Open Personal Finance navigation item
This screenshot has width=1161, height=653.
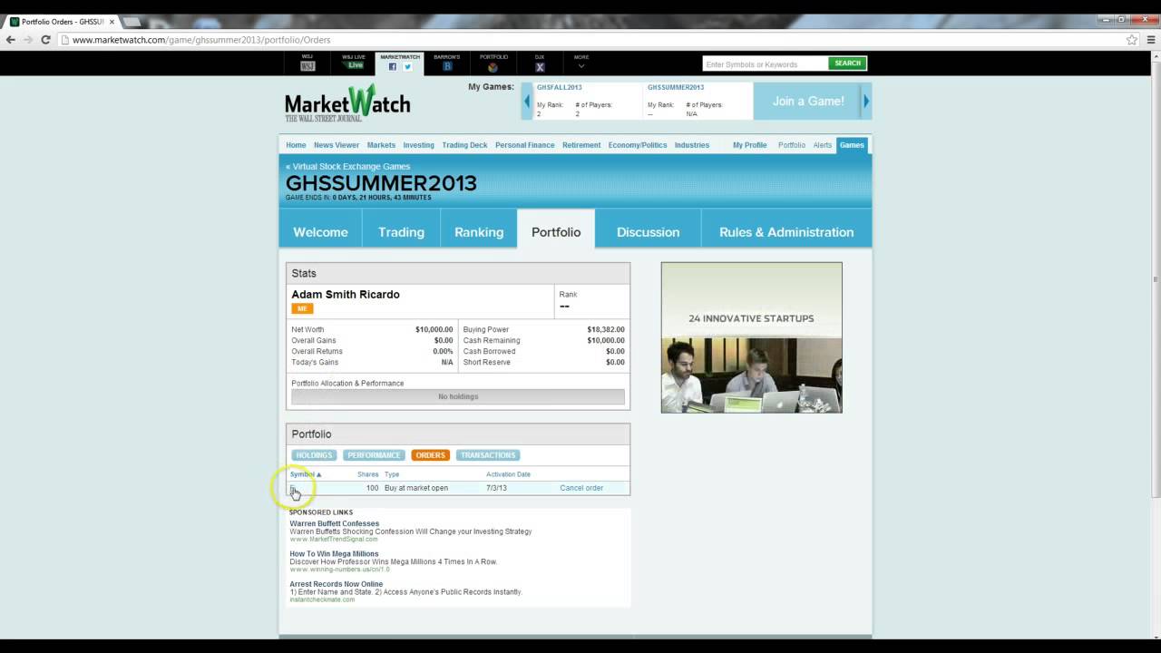coord(524,145)
